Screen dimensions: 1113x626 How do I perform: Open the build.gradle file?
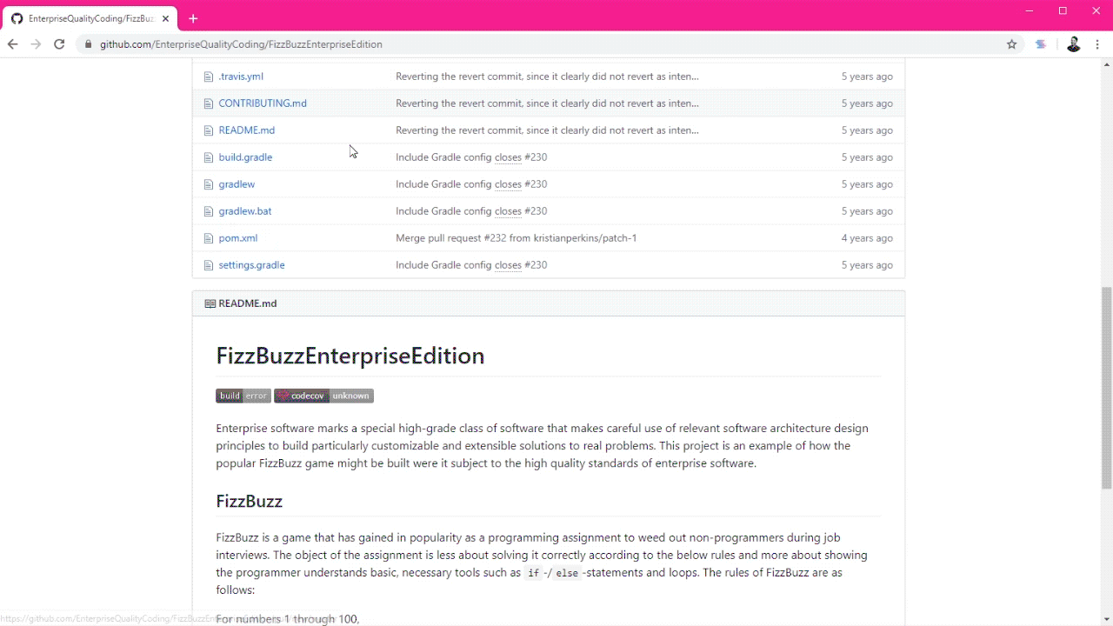coord(245,157)
